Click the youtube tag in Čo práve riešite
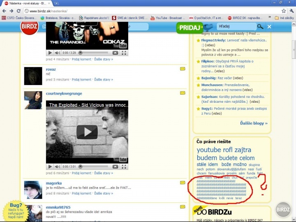The height and width of the screenshot is (222, 296). point(209,150)
